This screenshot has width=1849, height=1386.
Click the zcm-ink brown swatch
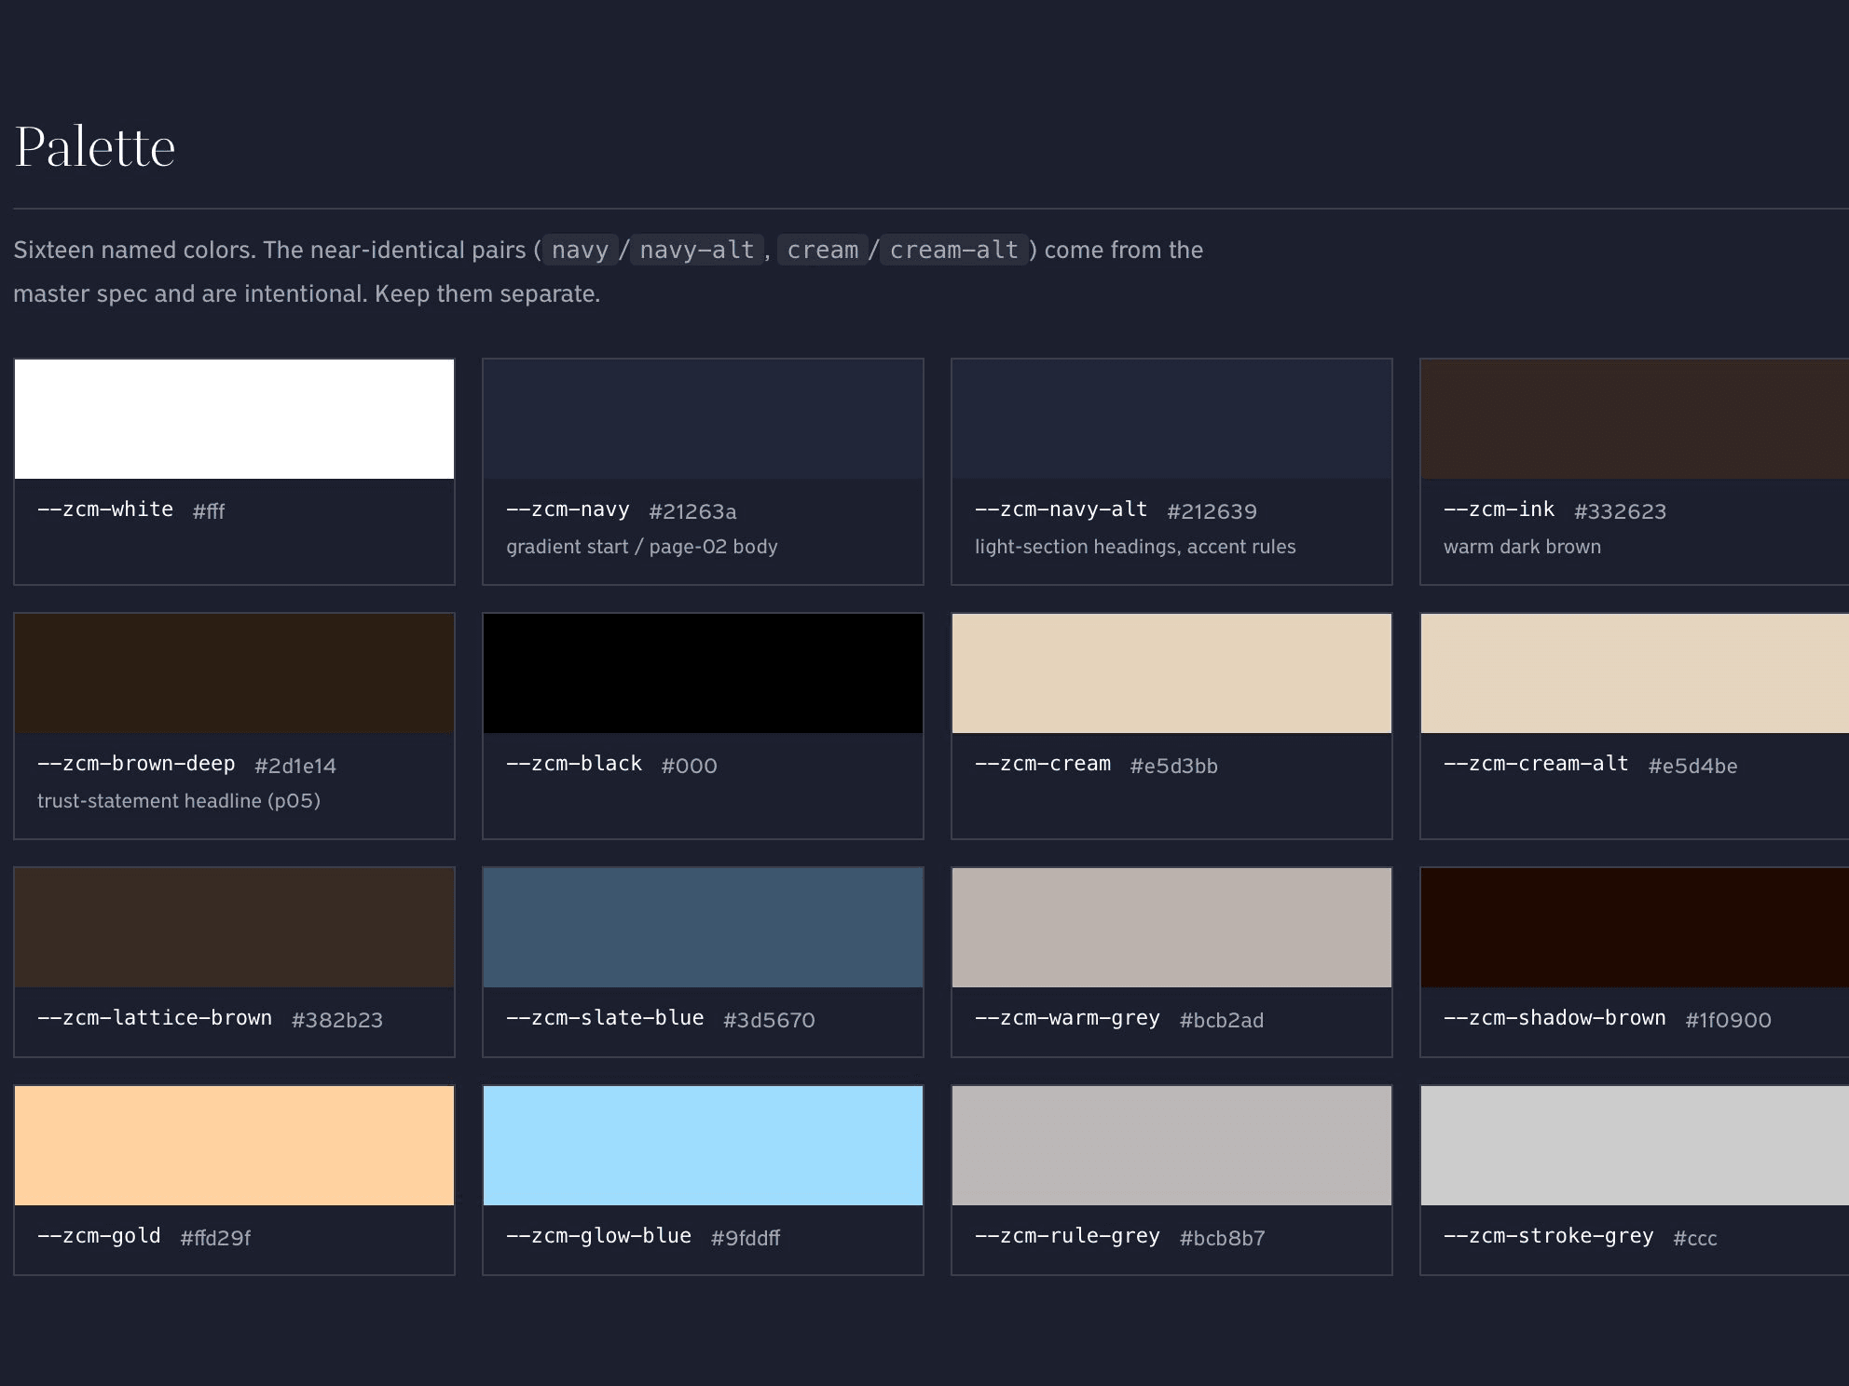1635,419
